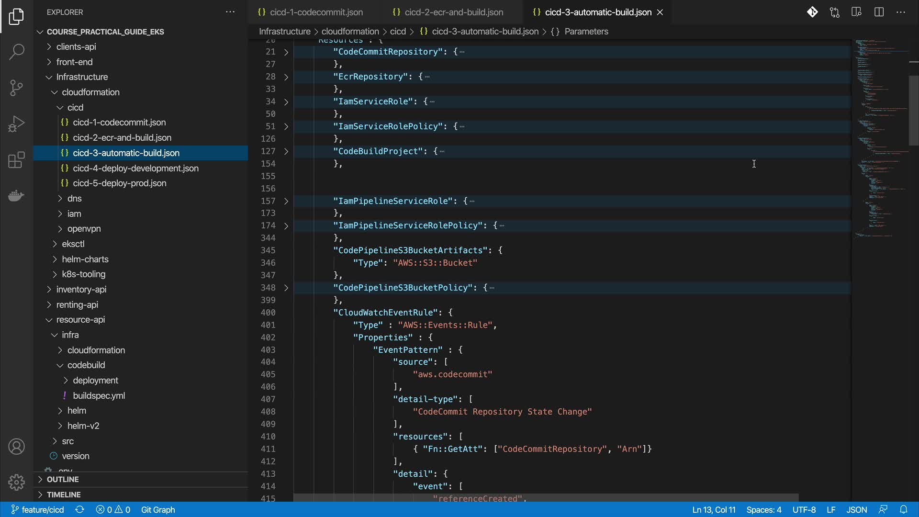This screenshot has width=919, height=517.
Task: Unfold the IamPipelineServiceRolePolicy section
Action: pyautogui.click(x=286, y=226)
